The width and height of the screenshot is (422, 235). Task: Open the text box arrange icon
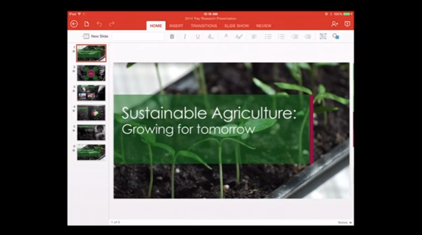point(323,36)
